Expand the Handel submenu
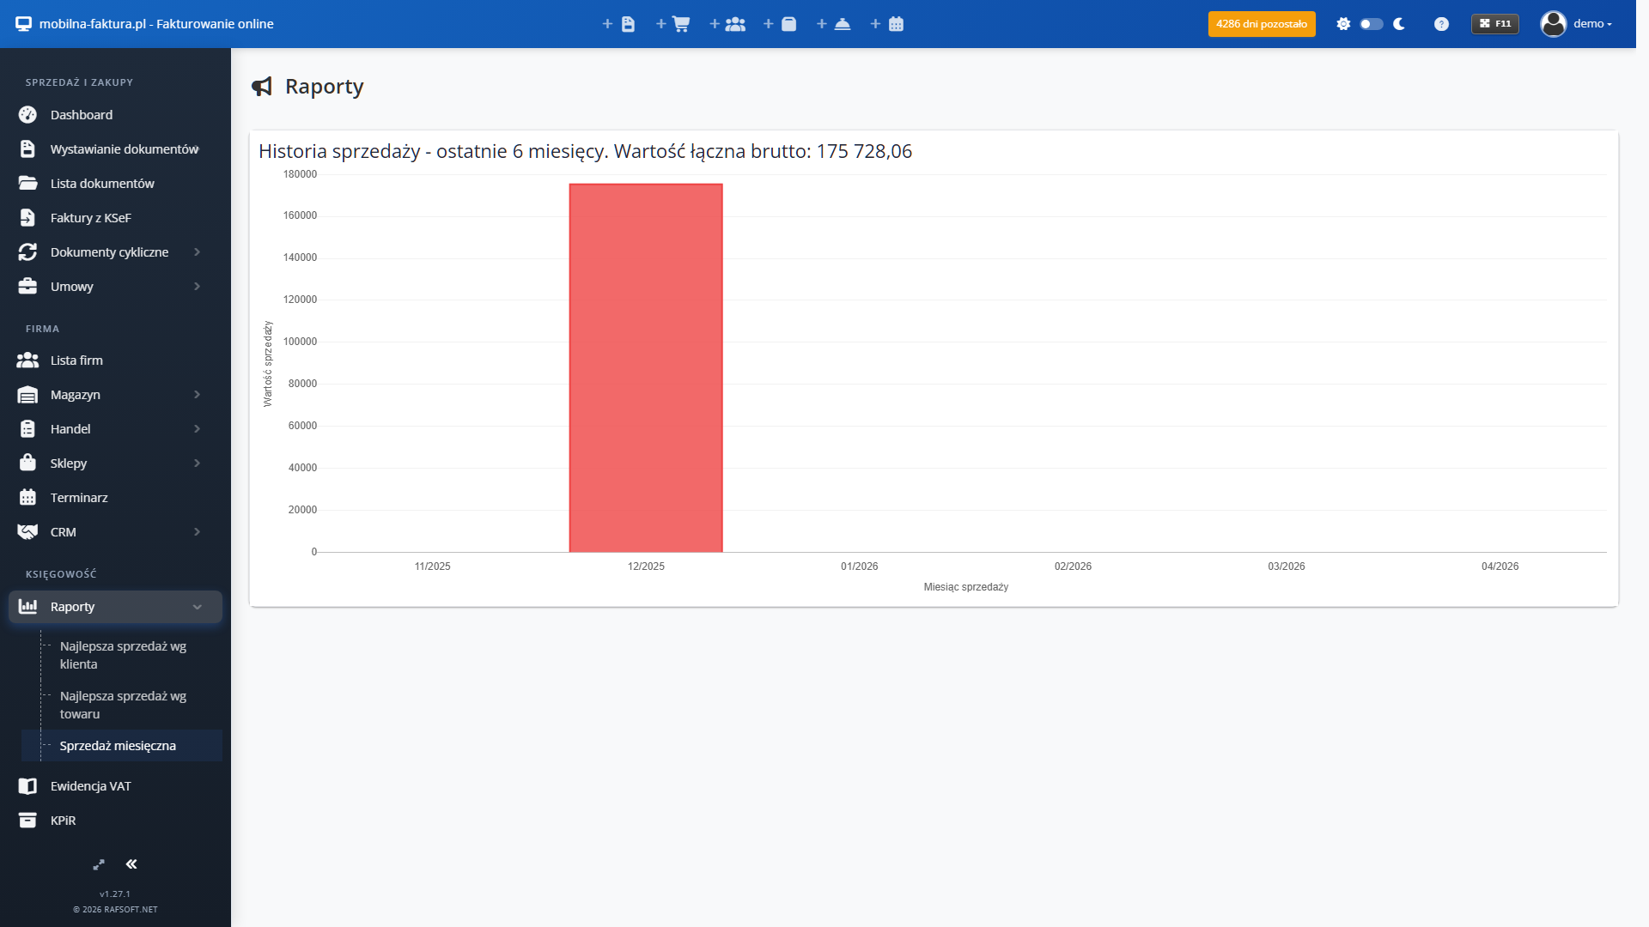 115,429
